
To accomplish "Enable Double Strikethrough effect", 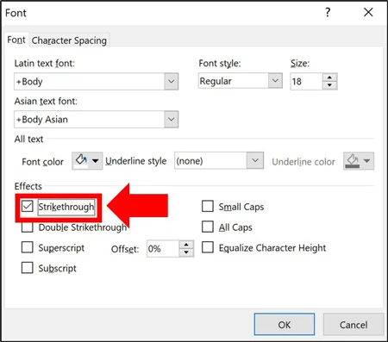I will 28,227.
